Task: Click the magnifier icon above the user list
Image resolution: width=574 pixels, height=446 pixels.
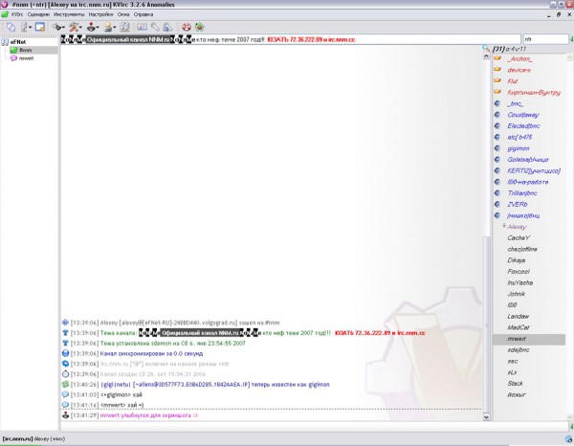Action: [483, 49]
